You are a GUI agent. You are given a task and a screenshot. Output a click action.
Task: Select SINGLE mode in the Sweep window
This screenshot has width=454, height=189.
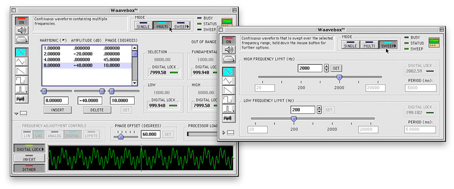pyautogui.click(x=350, y=44)
